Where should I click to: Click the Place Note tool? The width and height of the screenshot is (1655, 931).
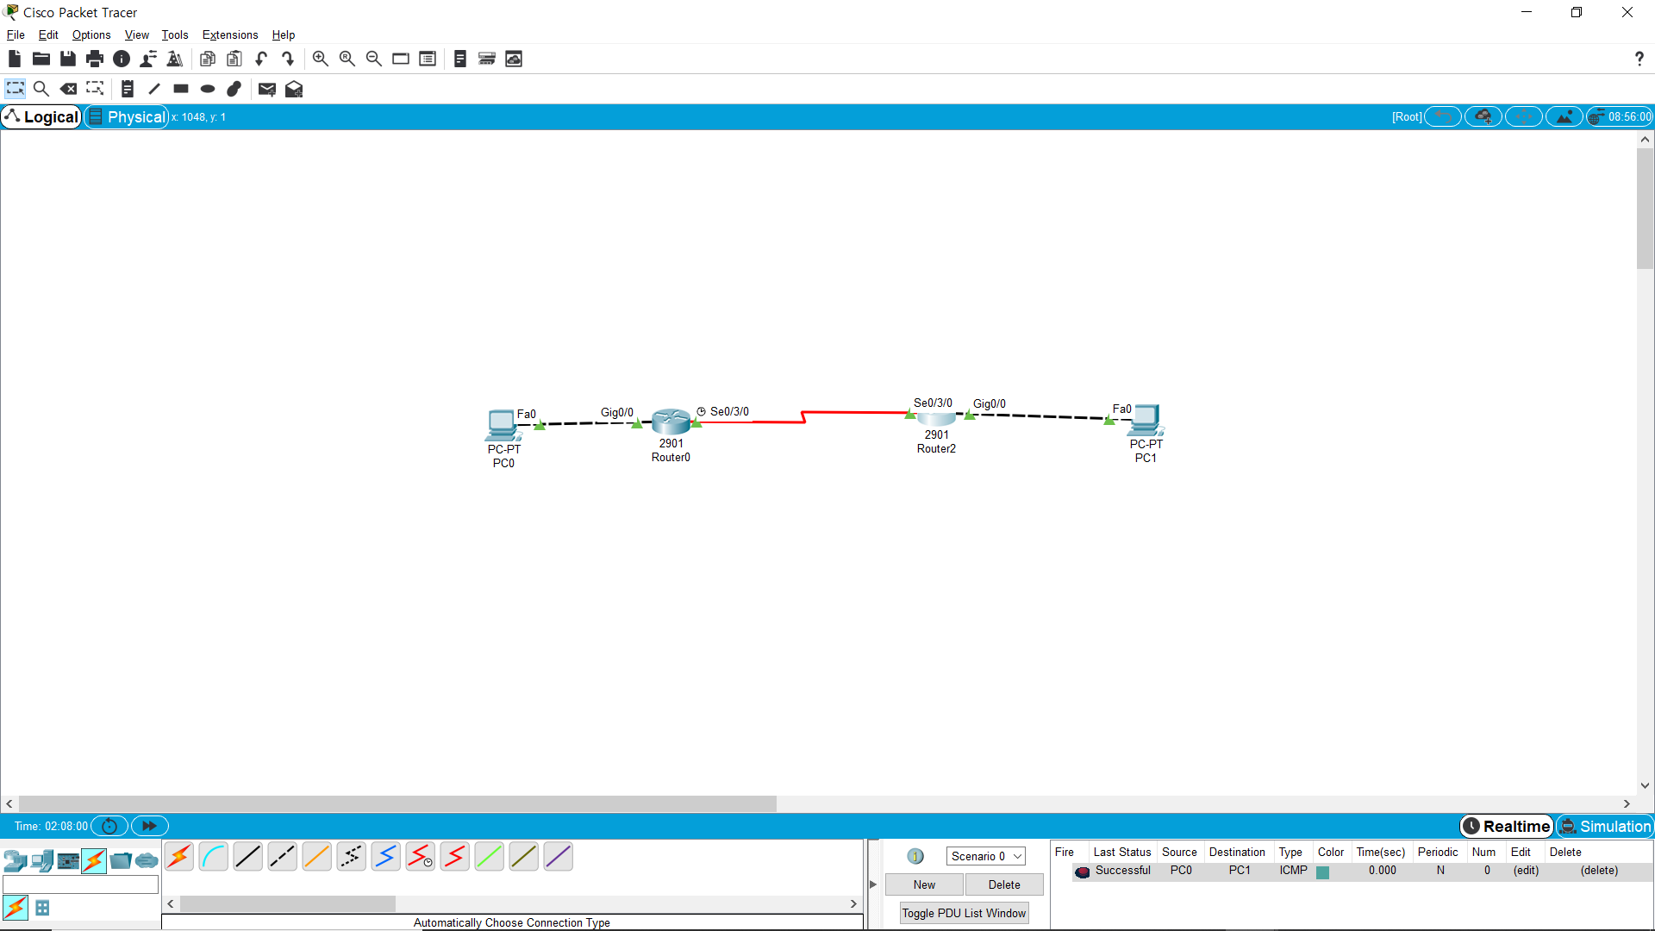tap(127, 89)
